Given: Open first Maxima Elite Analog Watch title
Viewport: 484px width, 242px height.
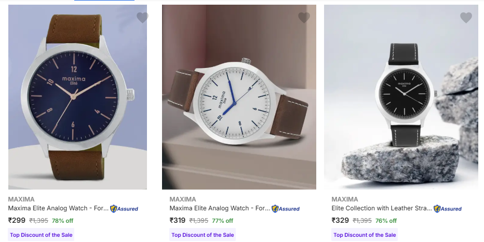Looking at the screenshot, I should pyautogui.click(x=58, y=208).
